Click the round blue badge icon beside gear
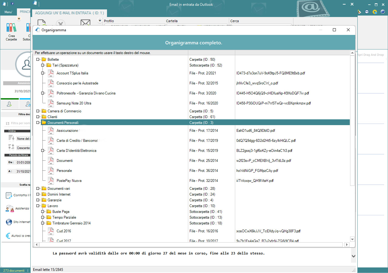388x273 pixels. (367, 12)
